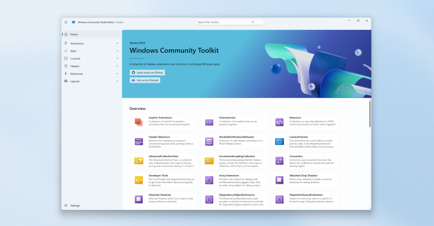Click the Overview section heading
Image resolution: width=434 pixels, height=226 pixels.
point(137,109)
